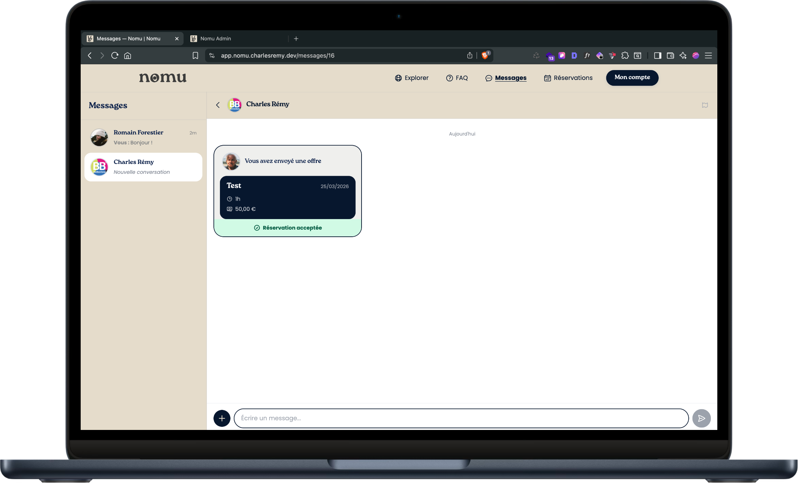The height and width of the screenshot is (483, 798).
Task: Open the Réservations navigation item
Action: pyautogui.click(x=568, y=78)
